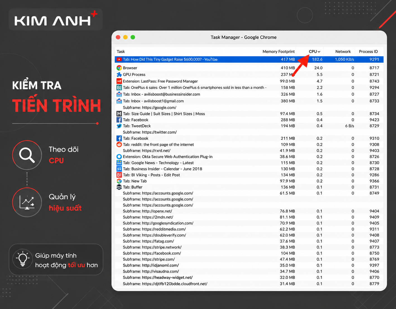Click the Okta extension icon
Screen dimensions: 396x309
click(119, 157)
